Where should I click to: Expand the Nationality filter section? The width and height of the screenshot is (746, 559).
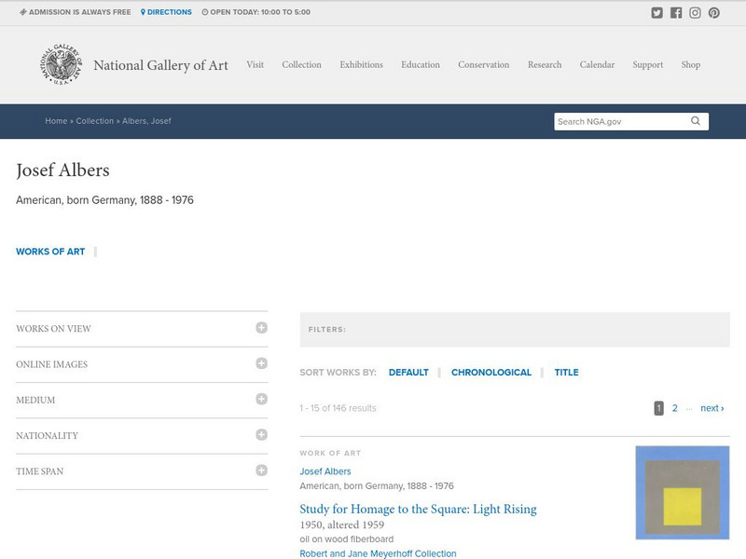coord(261,435)
